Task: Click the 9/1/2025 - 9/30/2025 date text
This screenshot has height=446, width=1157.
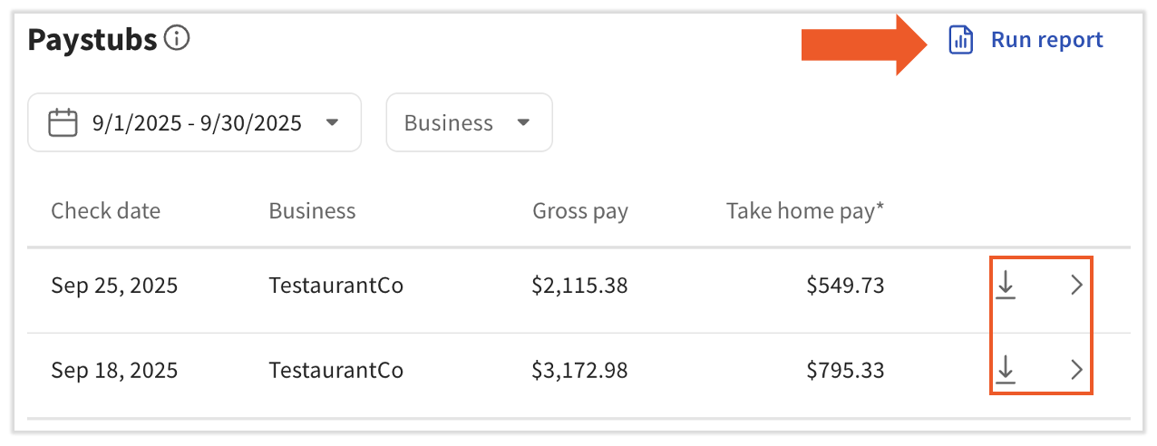Action: pos(197,122)
